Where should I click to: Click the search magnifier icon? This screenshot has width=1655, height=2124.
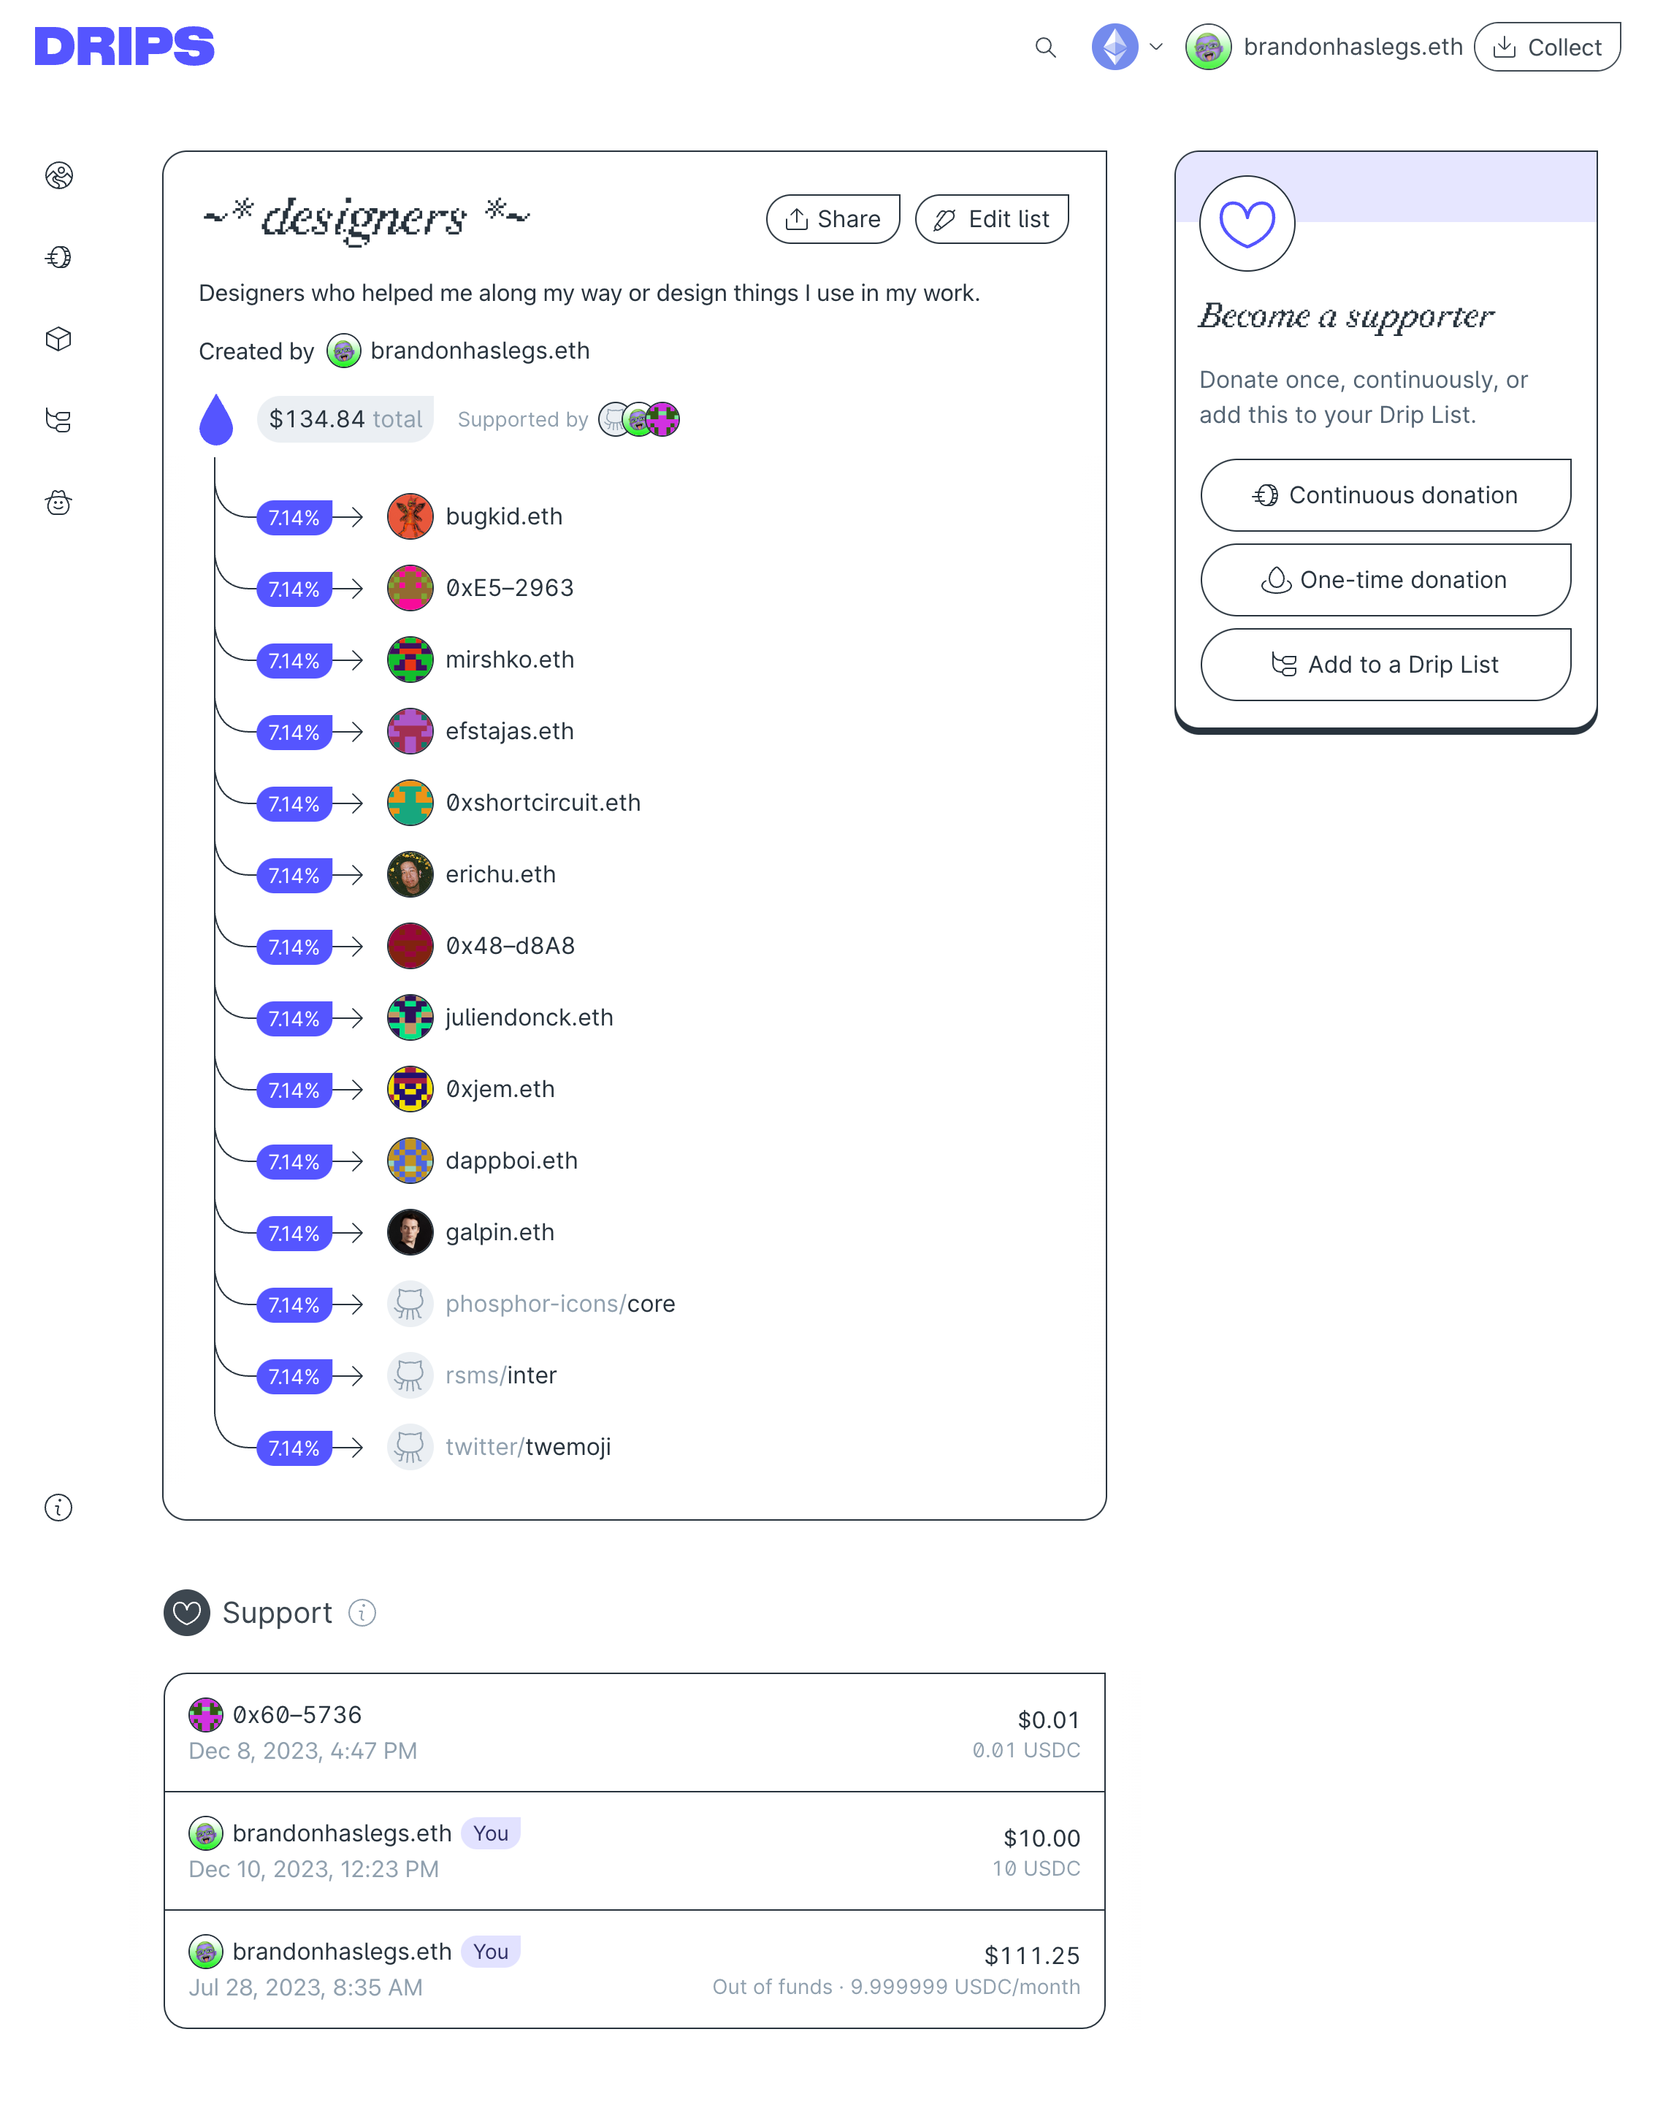click(x=1045, y=47)
